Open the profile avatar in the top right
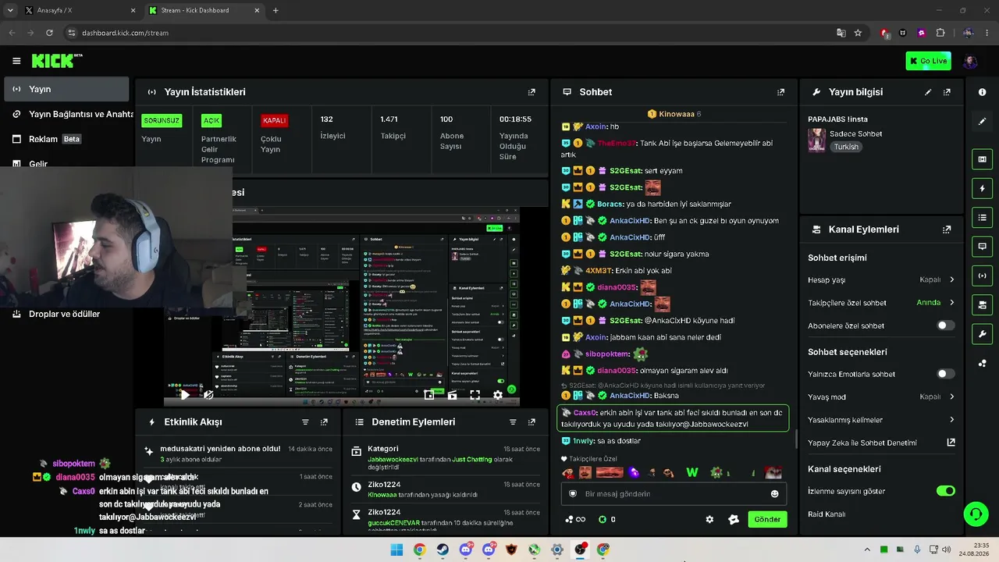999x562 pixels. click(x=970, y=61)
